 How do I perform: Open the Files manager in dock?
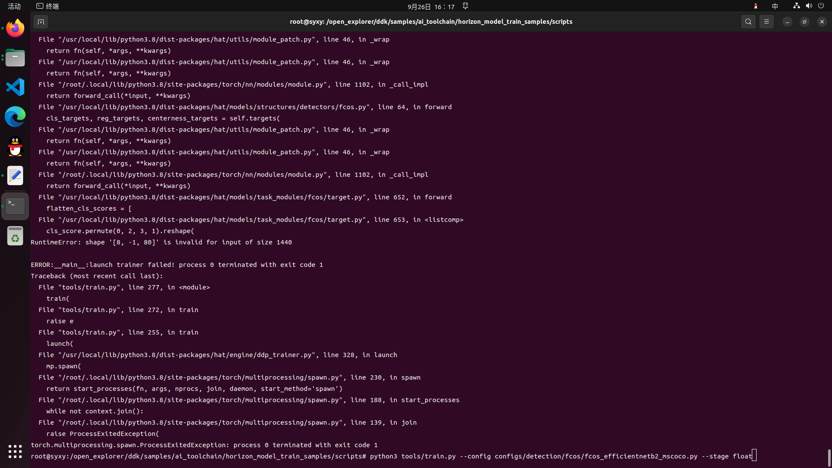15,58
